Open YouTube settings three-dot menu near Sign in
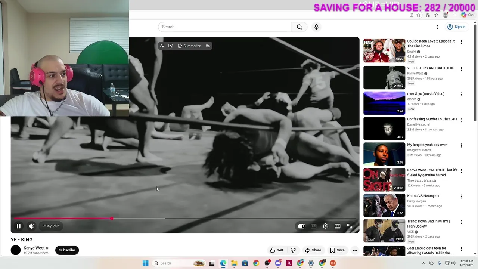The height and width of the screenshot is (269, 478). pyautogui.click(x=438, y=27)
